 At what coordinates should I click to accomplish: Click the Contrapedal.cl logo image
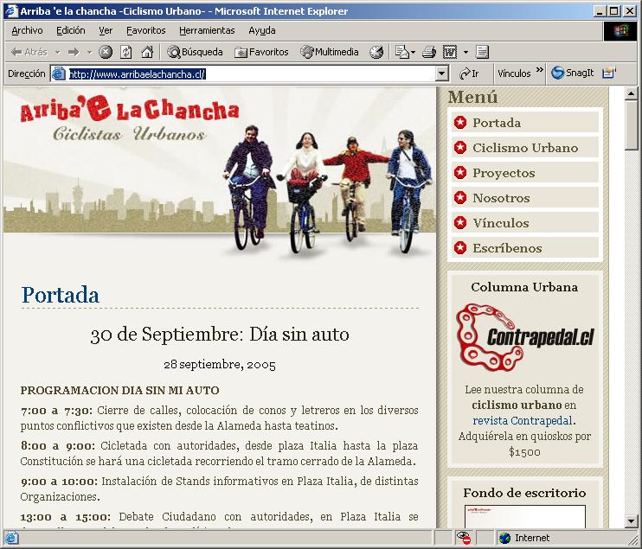[525, 337]
